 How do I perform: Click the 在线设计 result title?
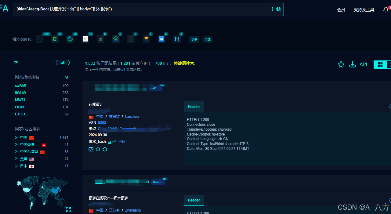coord(96,104)
